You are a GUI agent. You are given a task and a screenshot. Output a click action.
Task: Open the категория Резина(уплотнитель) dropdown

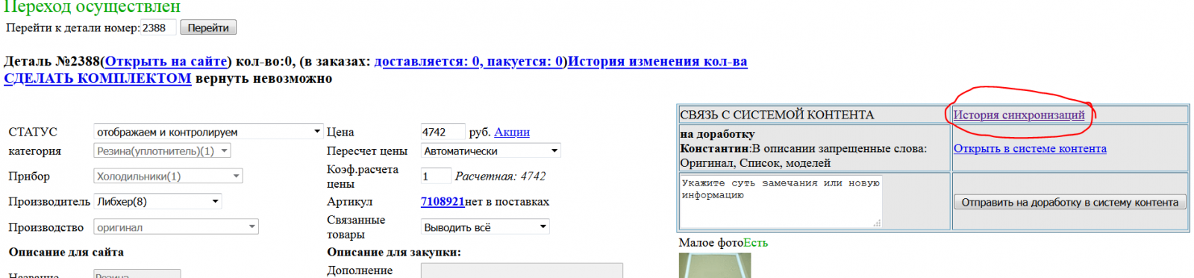(162, 151)
